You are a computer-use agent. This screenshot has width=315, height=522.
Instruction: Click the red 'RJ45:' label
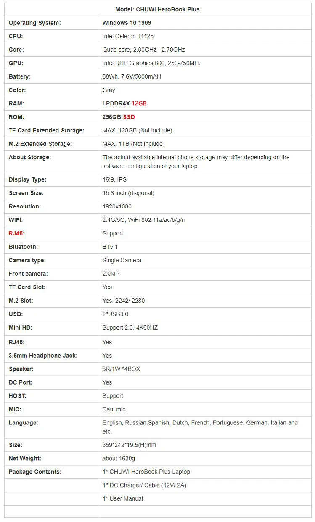[x=16, y=233]
